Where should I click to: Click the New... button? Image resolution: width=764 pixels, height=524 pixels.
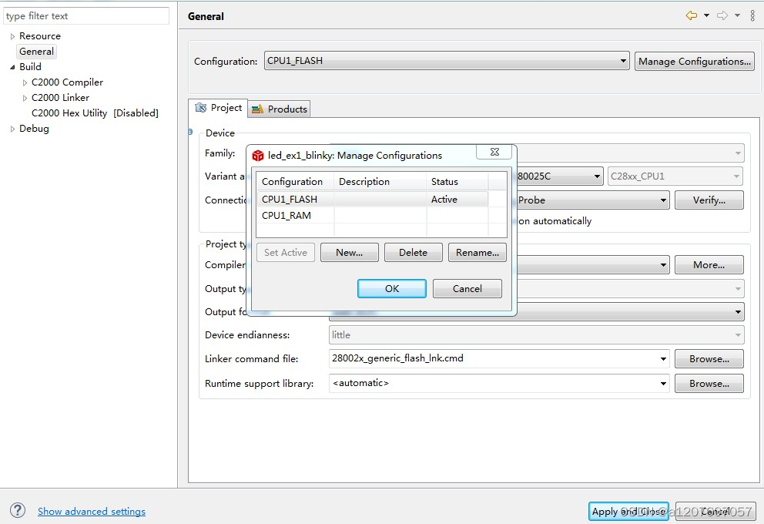[x=350, y=253]
